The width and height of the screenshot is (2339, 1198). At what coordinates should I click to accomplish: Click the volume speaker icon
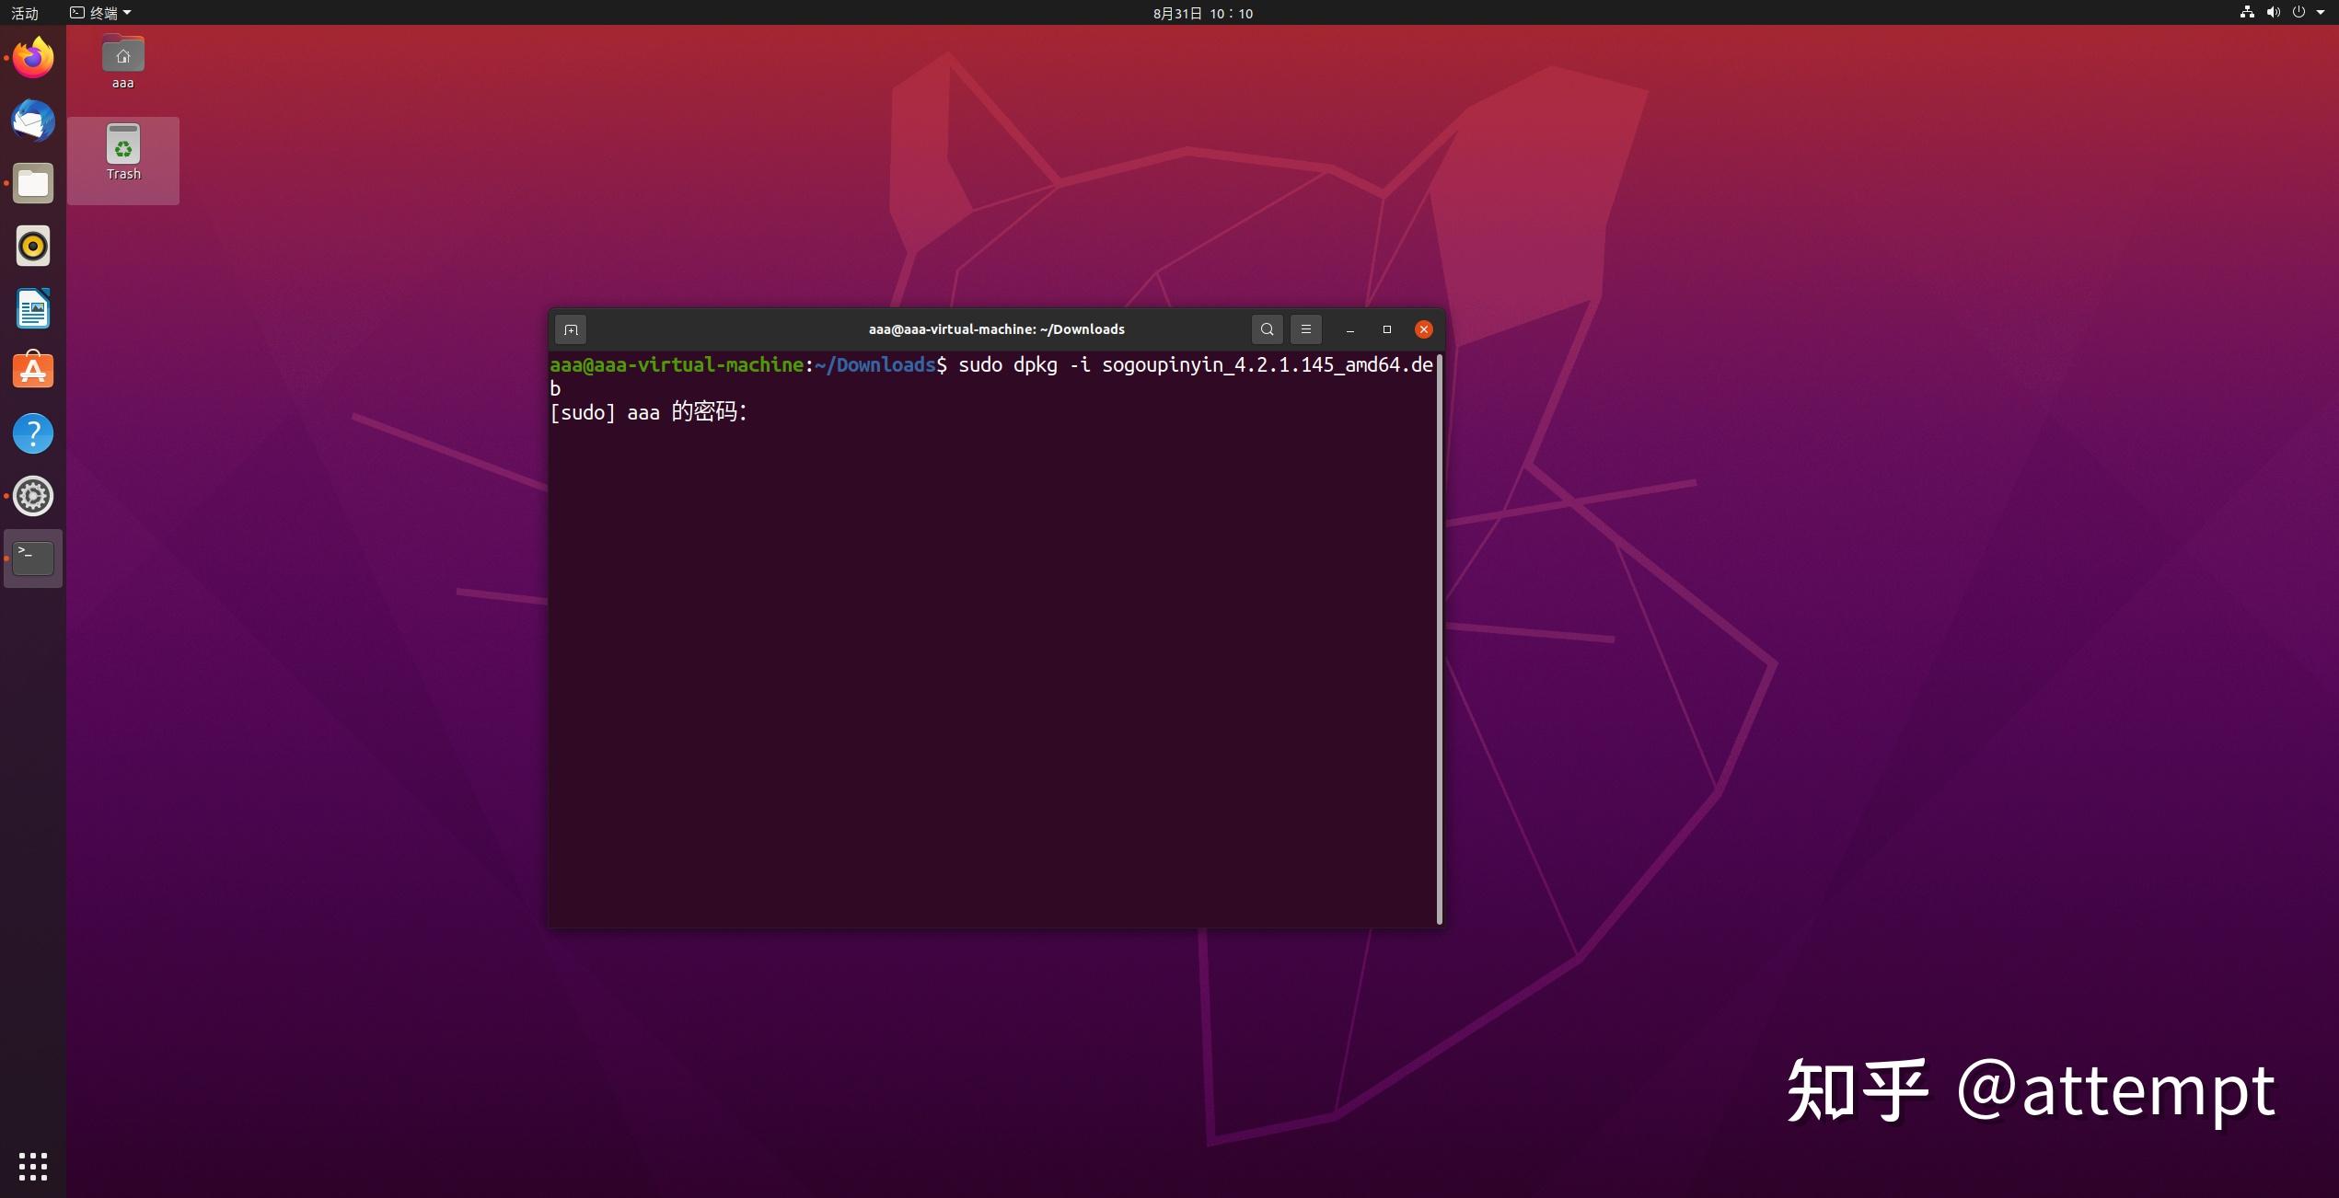[2273, 13]
